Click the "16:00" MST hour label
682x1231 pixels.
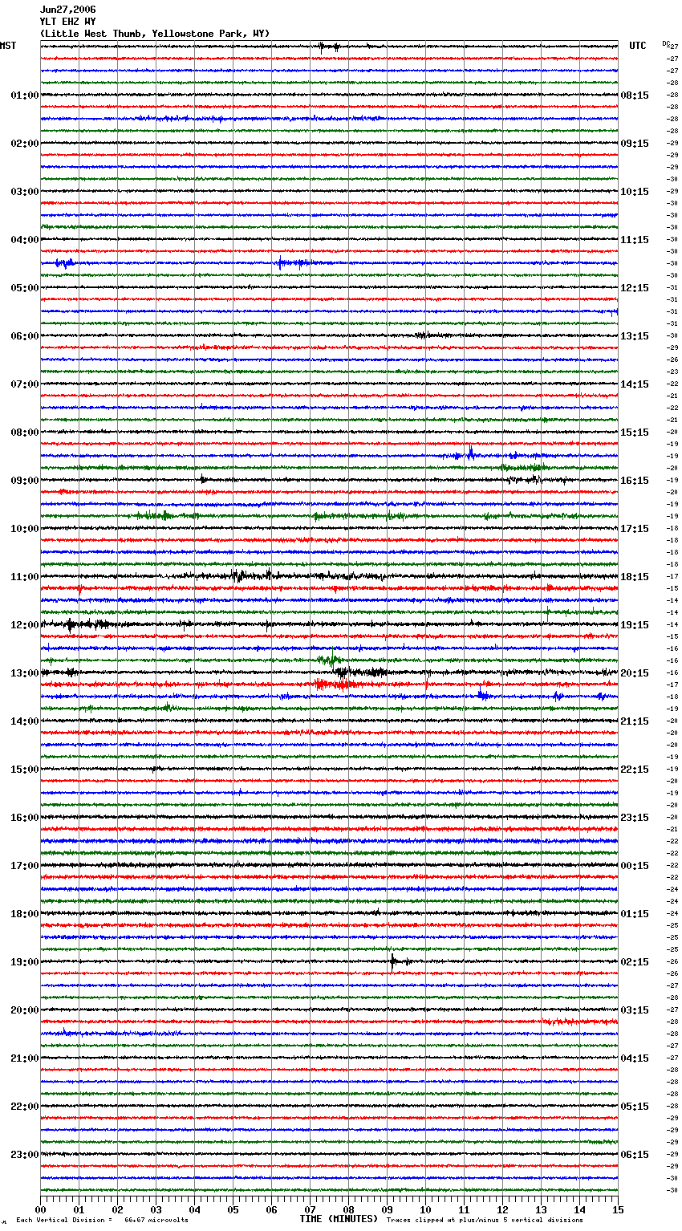[x=25, y=818]
